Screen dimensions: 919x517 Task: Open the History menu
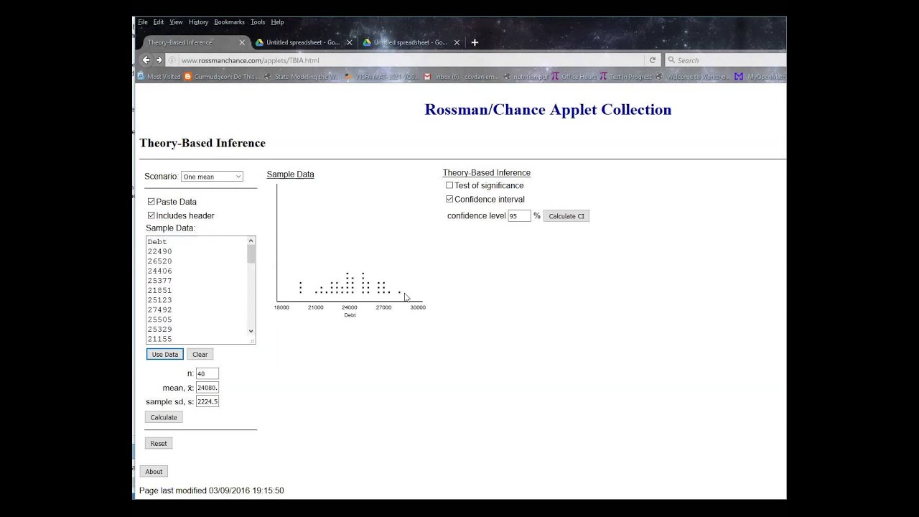(x=198, y=22)
